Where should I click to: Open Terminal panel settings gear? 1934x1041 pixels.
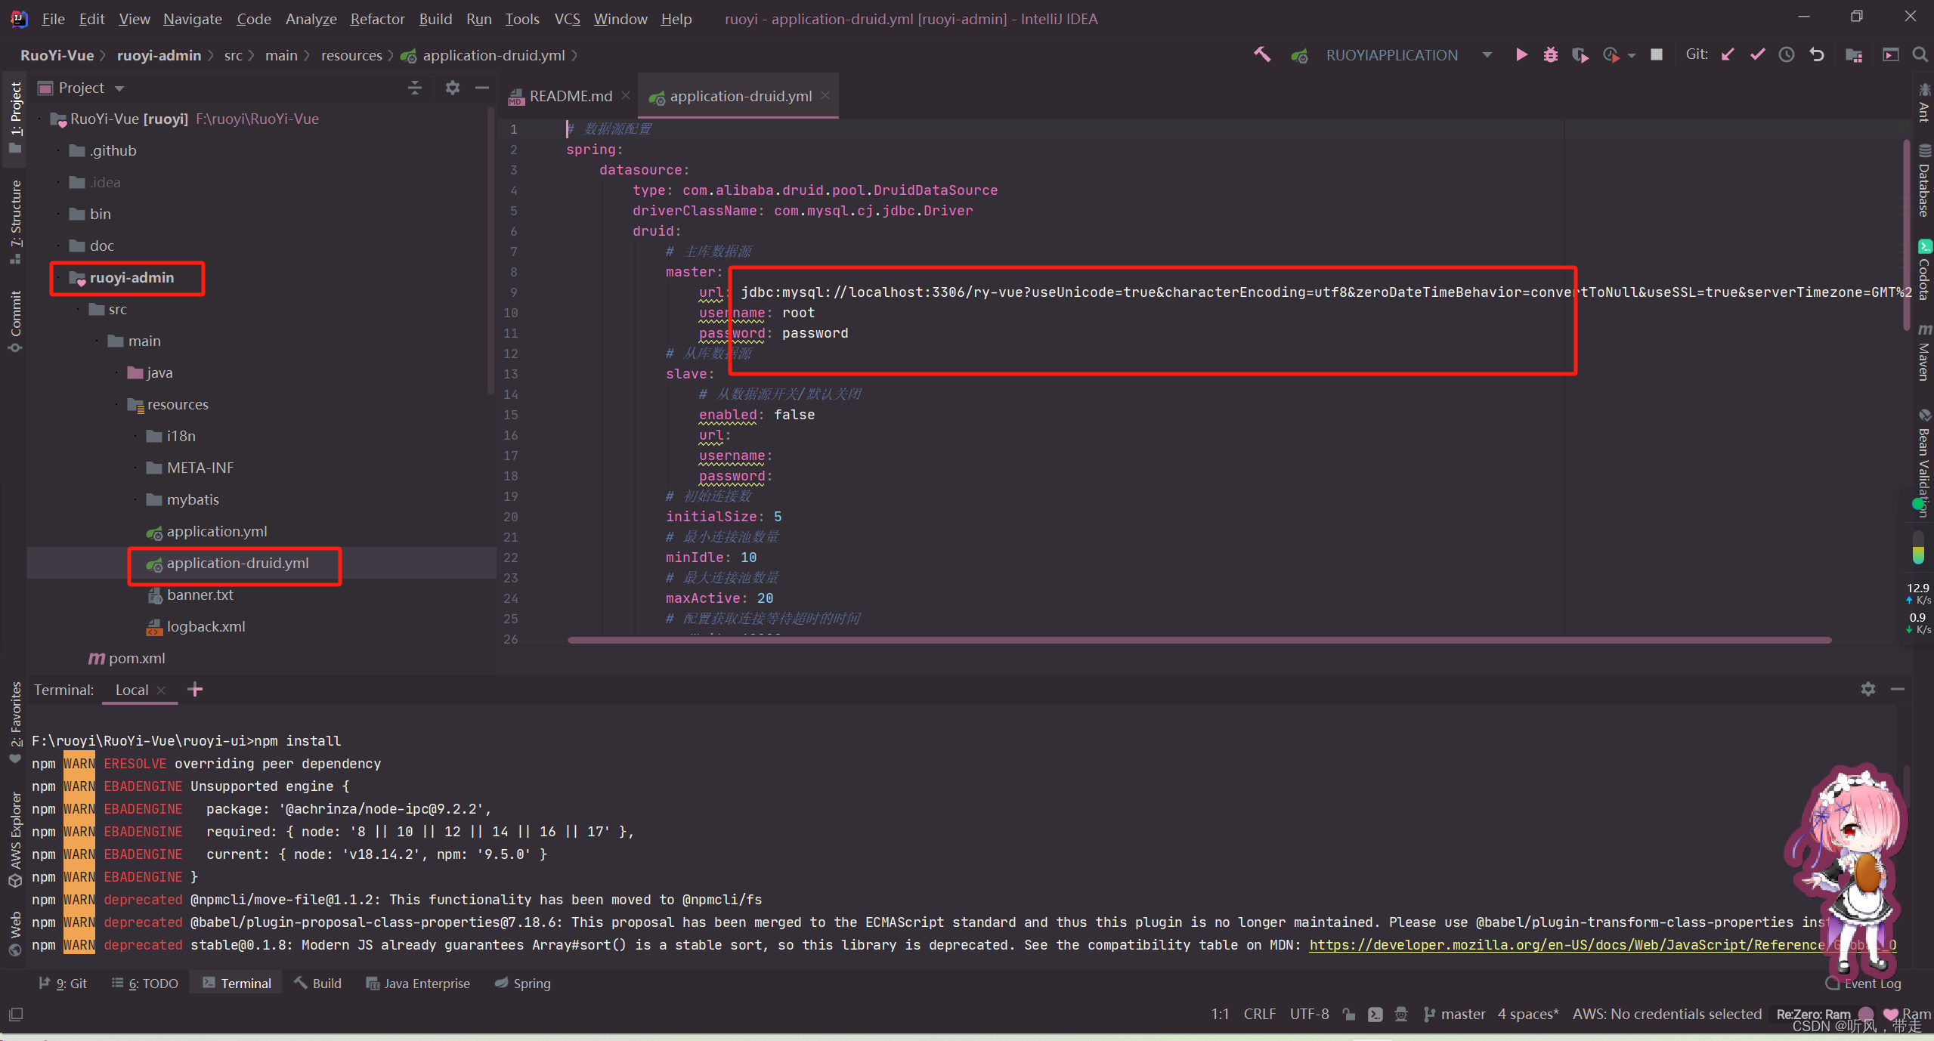(1867, 689)
